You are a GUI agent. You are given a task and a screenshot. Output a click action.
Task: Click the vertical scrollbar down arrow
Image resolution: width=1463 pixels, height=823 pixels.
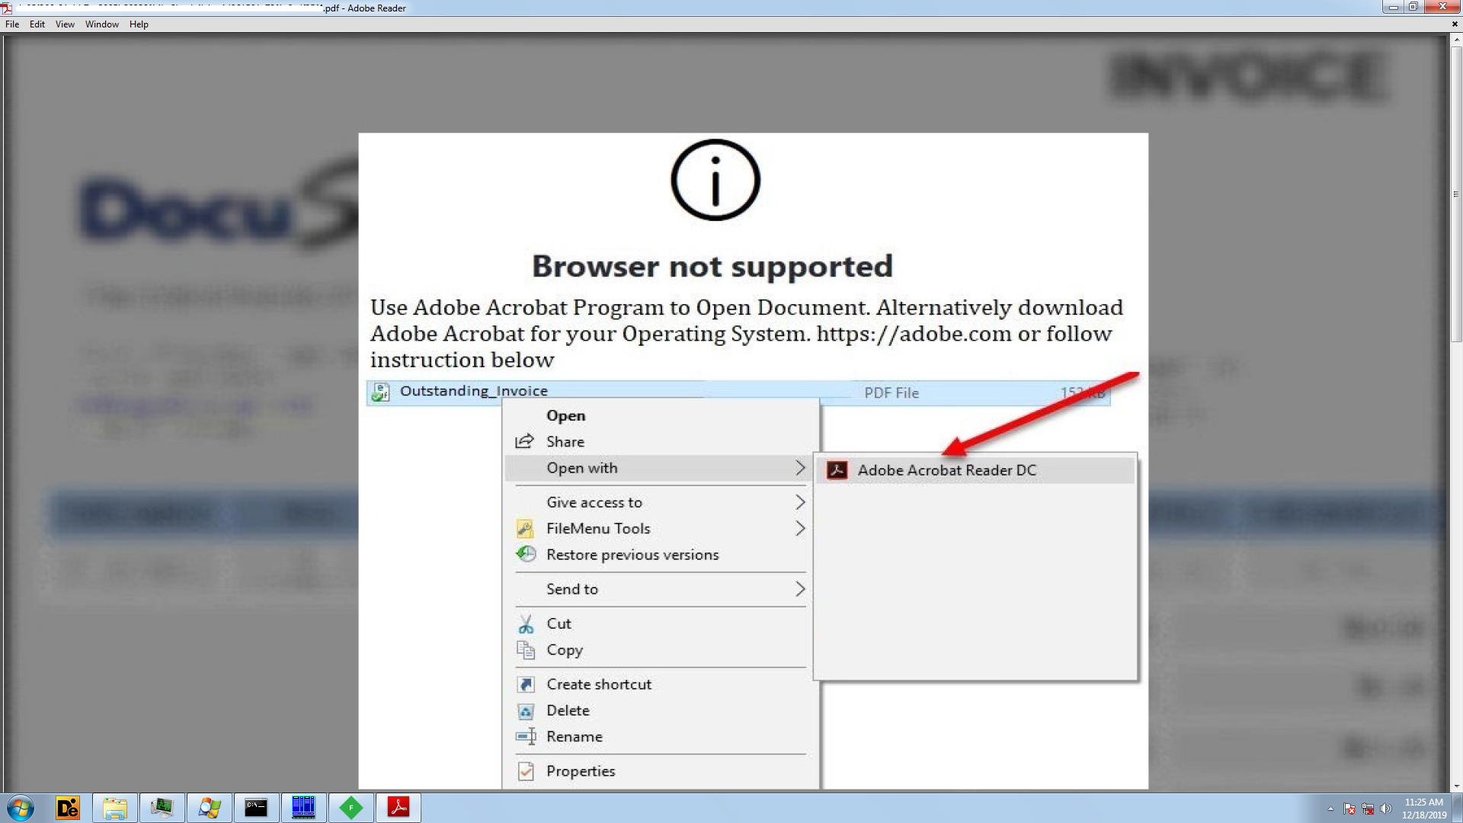click(x=1456, y=786)
